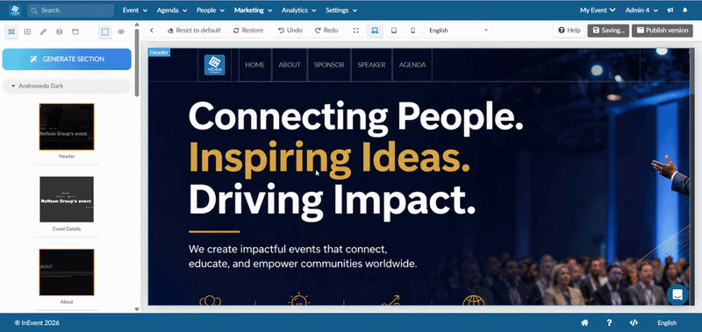Click the announcements megaphone icon
The width and height of the screenshot is (702, 332).
click(670, 11)
